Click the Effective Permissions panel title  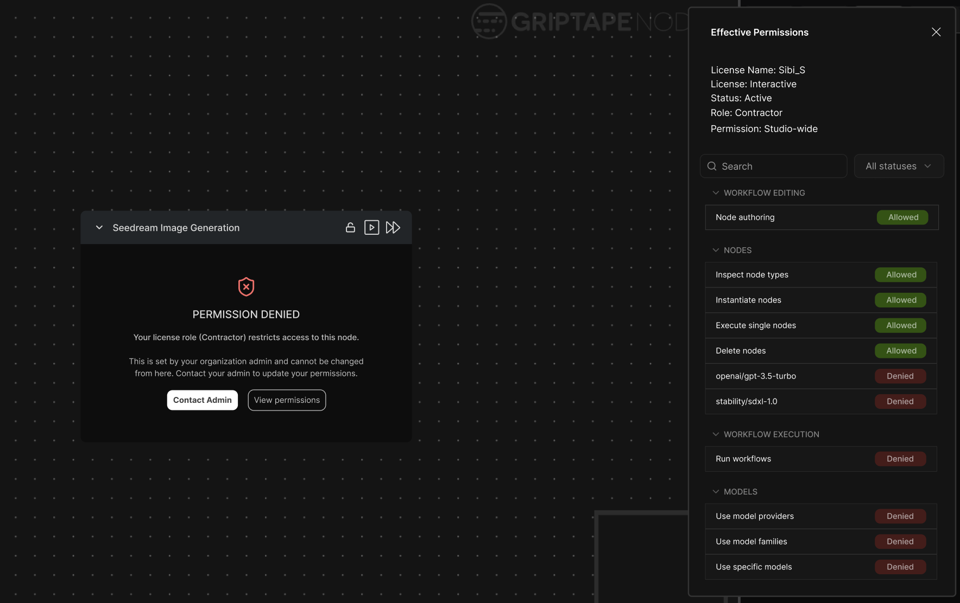[x=760, y=33]
